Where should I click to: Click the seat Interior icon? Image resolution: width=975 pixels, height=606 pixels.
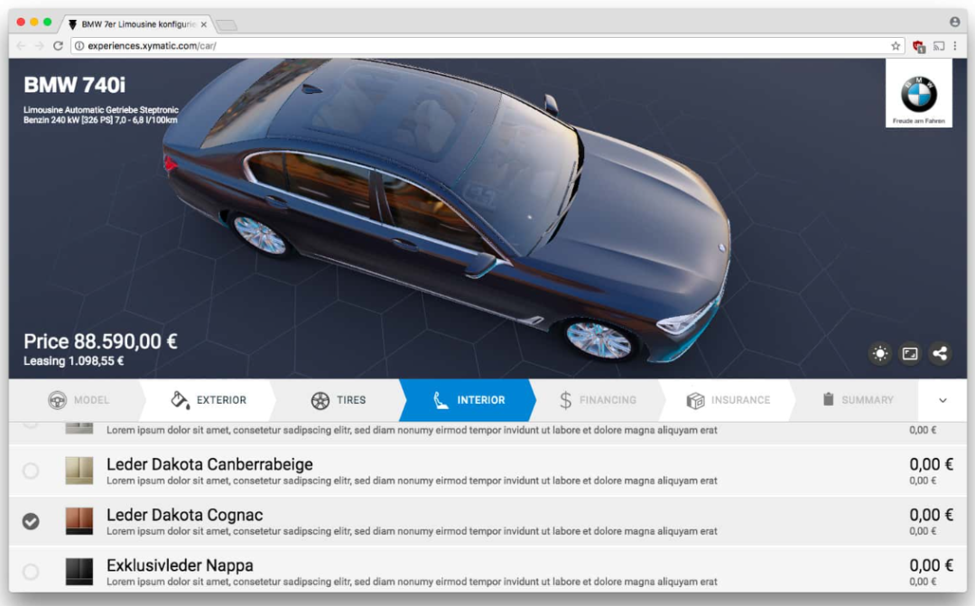point(441,400)
